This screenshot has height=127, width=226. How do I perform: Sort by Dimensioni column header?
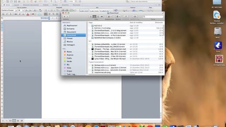coord(159,23)
